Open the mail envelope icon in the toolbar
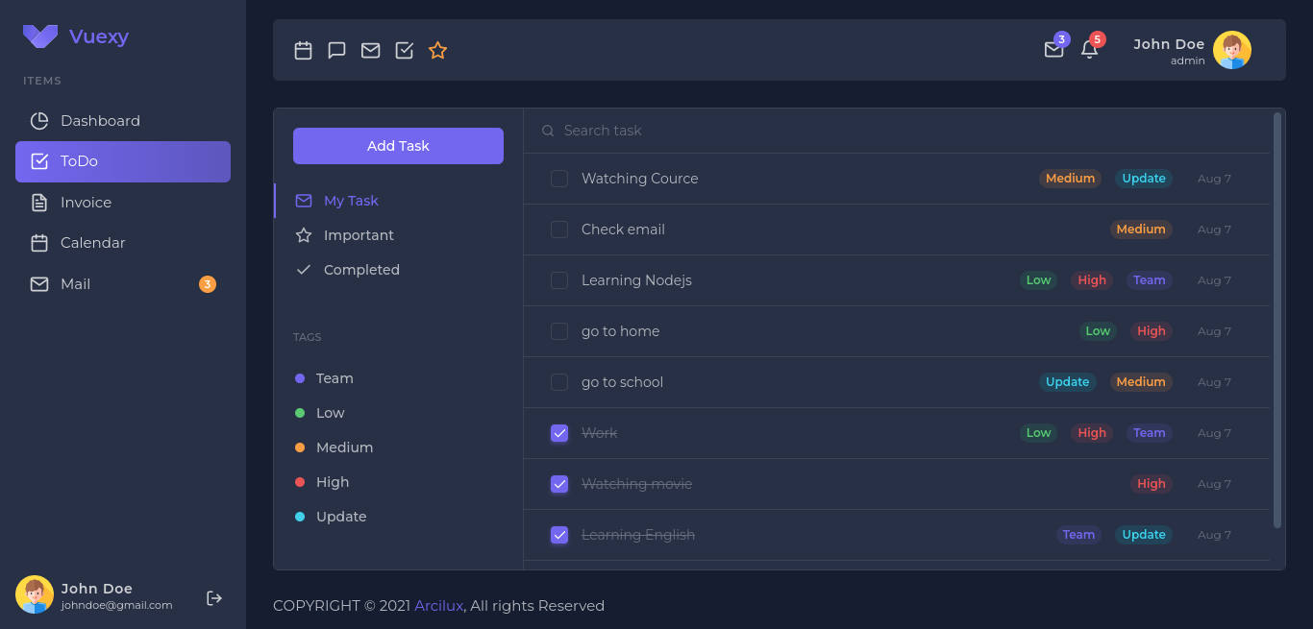Viewport: 1313px width, 629px height. [370, 50]
